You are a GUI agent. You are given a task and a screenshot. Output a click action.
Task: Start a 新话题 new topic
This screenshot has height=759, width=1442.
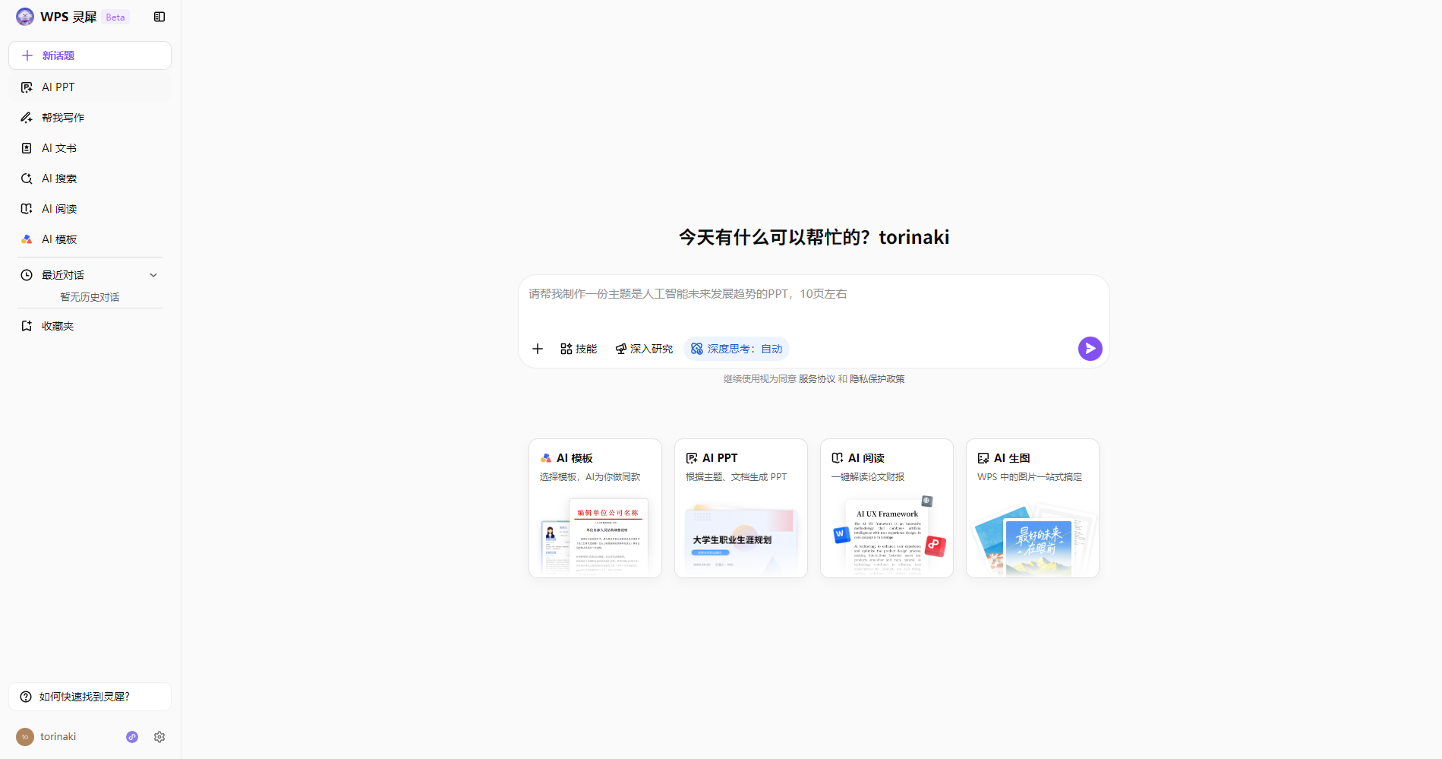(90, 55)
